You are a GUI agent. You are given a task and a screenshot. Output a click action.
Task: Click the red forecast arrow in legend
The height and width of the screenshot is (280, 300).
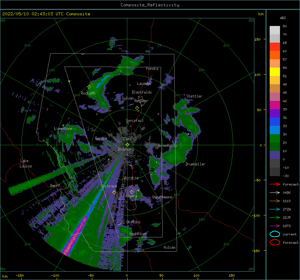click(x=275, y=184)
